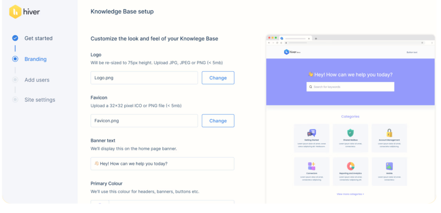Screen dimensions: 441x213
Task: Click the Change button for Logo.png
Action: pos(218,78)
